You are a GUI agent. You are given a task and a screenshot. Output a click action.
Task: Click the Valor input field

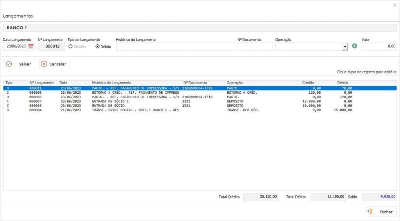[379, 46]
